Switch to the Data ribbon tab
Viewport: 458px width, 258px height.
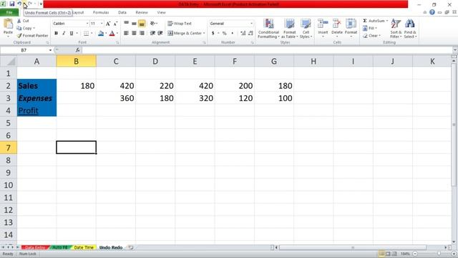click(122, 12)
